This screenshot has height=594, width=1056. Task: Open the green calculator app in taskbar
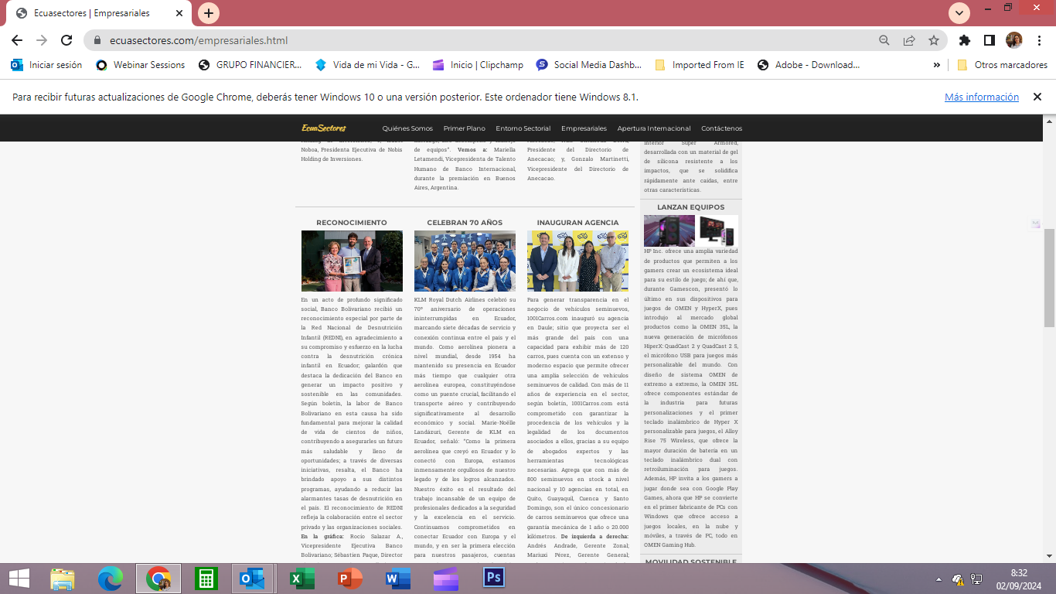206,579
